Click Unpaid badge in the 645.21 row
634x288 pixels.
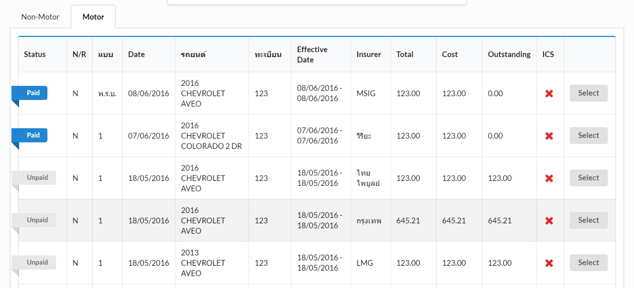[x=37, y=220]
